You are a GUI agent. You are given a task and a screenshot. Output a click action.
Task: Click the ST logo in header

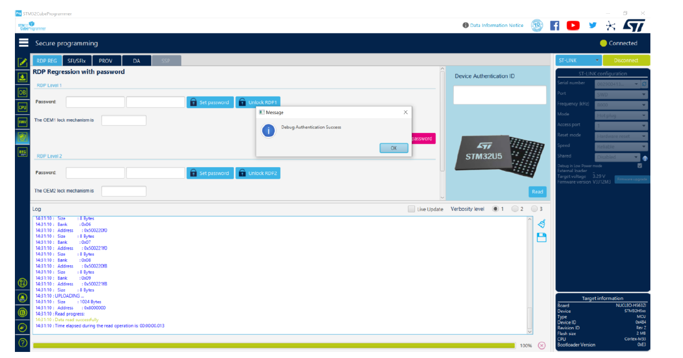[633, 25]
